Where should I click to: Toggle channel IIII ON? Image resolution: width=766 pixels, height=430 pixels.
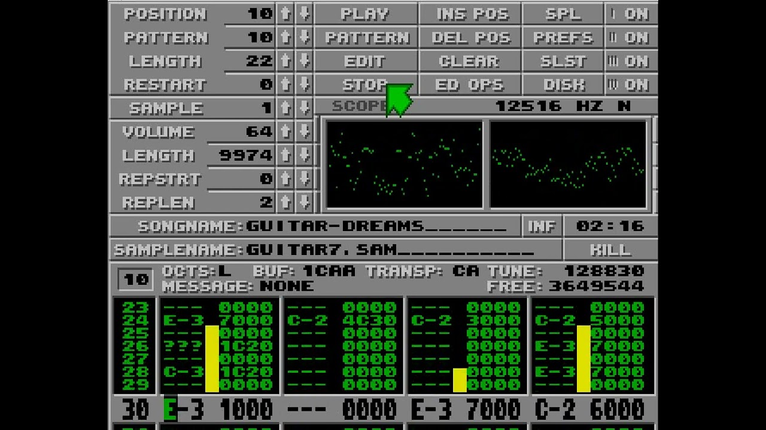[x=631, y=84]
